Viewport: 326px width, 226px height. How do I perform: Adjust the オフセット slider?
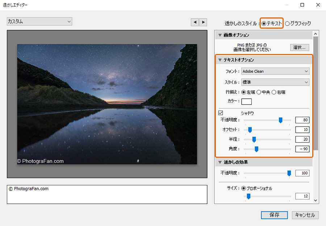click(x=250, y=130)
